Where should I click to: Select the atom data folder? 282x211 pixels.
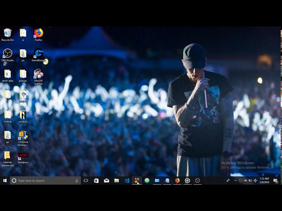point(7,76)
